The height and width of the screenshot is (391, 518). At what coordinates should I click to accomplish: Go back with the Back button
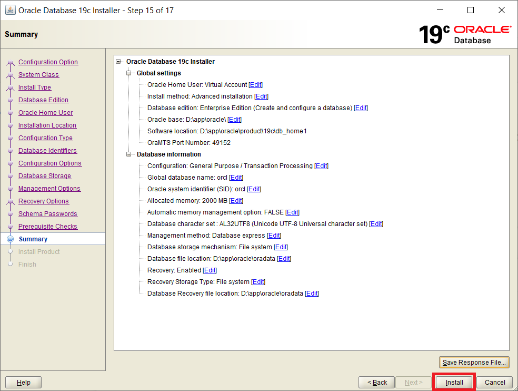(376, 383)
